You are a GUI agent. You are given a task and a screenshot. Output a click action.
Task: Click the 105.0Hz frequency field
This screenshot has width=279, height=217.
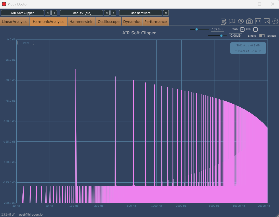pyautogui.click(x=217, y=29)
